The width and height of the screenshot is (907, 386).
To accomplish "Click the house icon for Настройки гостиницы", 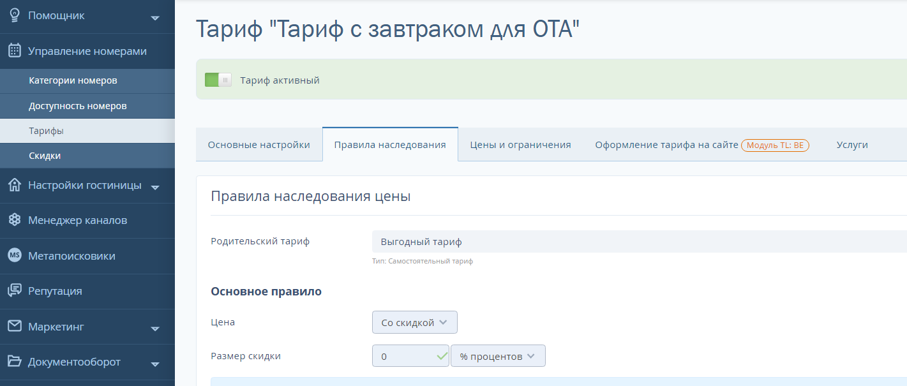I will pyautogui.click(x=14, y=185).
